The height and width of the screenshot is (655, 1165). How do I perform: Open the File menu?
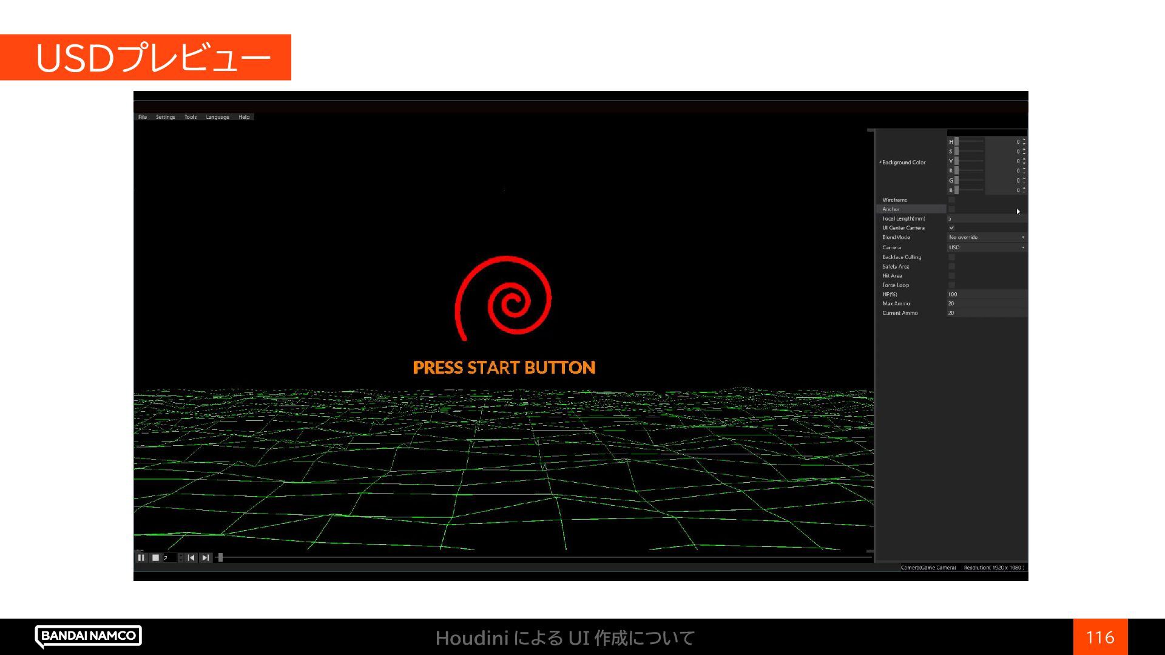[x=143, y=117]
